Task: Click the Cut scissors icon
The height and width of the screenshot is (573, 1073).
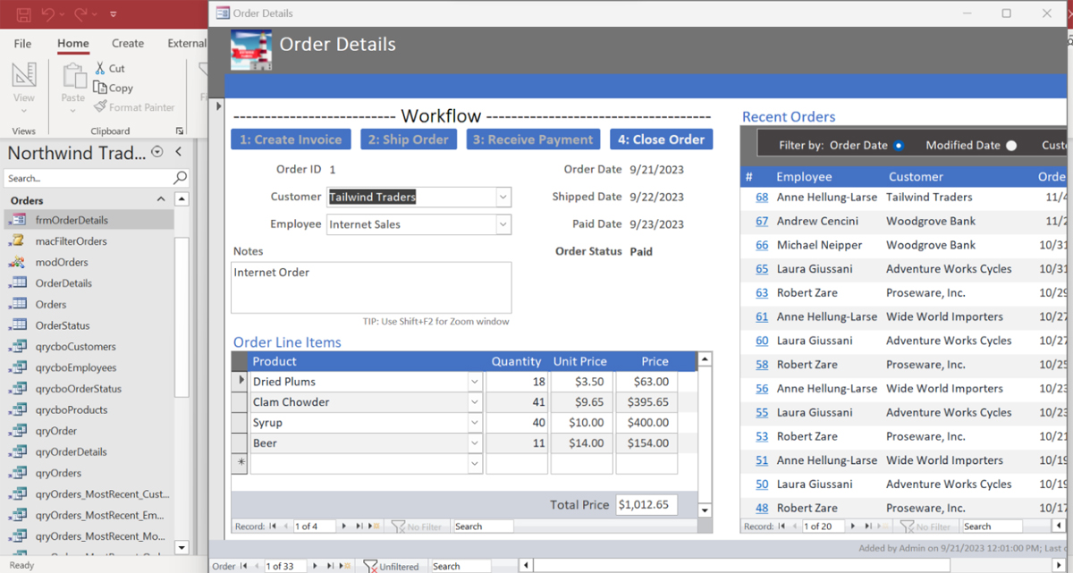Action: pyautogui.click(x=99, y=68)
